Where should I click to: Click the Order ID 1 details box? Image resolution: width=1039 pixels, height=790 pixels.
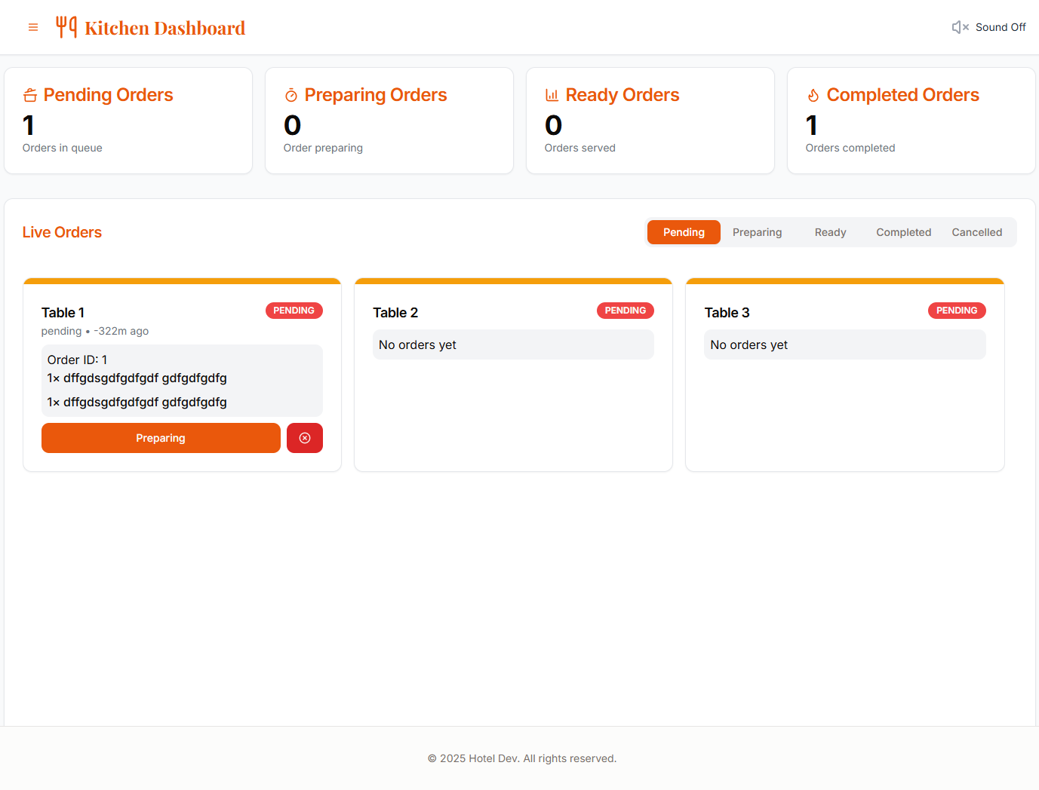coord(182,380)
